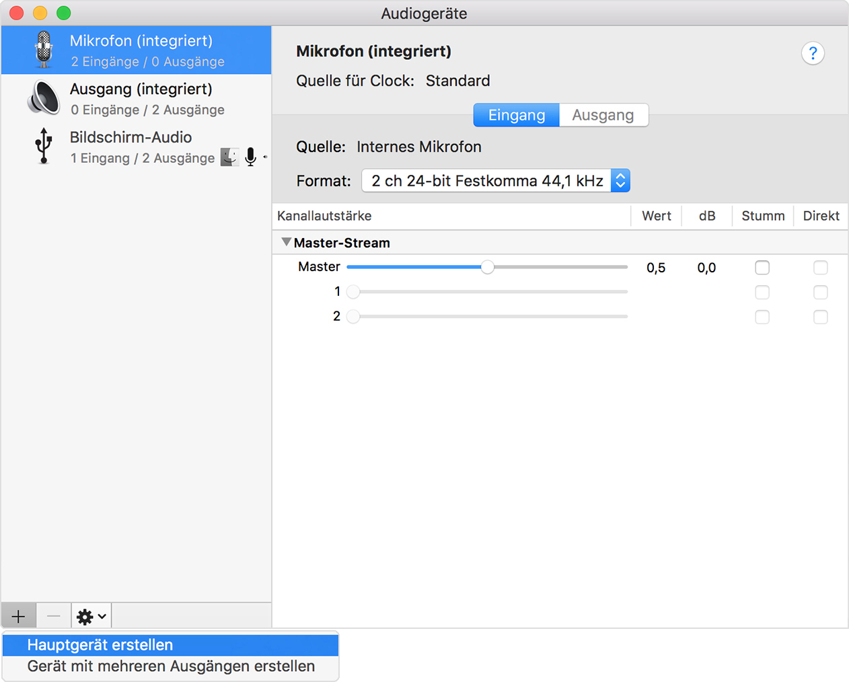Click the minus button to remove device
The height and width of the screenshot is (682, 849).
(x=54, y=616)
